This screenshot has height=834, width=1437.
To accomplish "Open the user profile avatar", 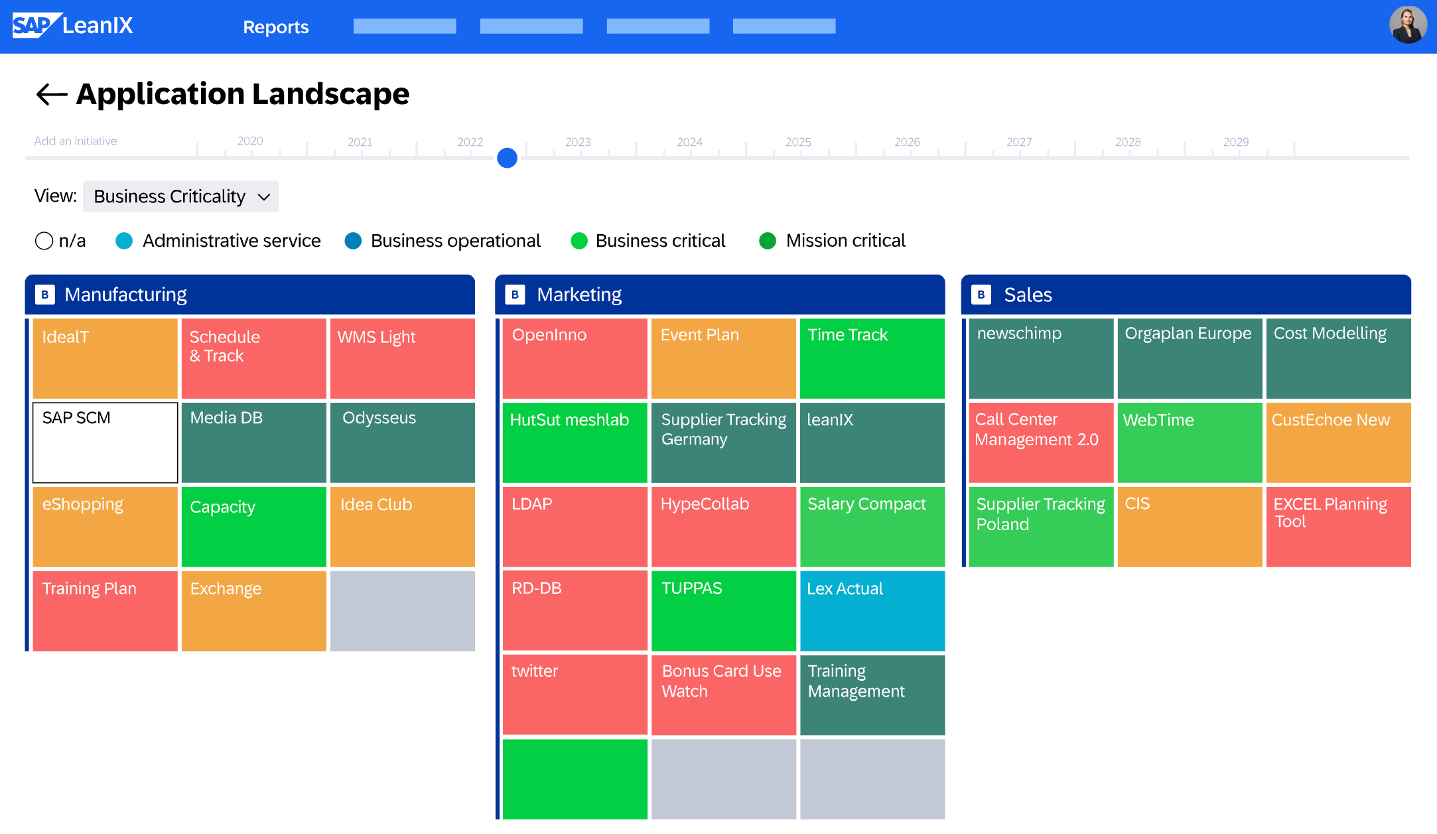I will (x=1408, y=26).
